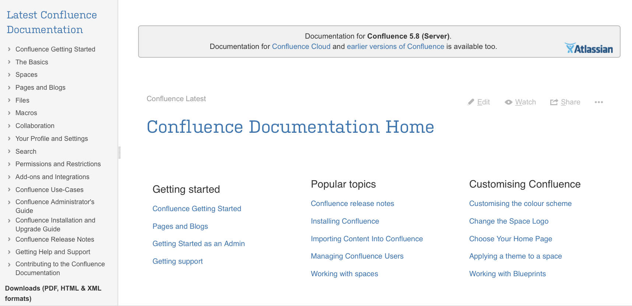Open Spaces page in sidebar
This screenshot has width=632, height=306.
point(27,75)
